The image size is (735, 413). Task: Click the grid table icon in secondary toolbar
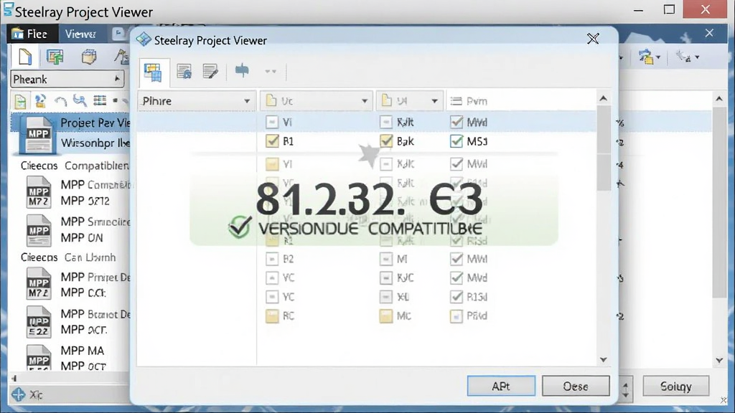point(99,100)
